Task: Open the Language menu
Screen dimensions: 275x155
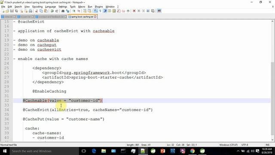Action: click(x=50, y=7)
